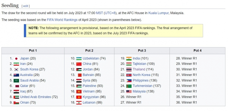This screenshot has width=228, height=111.
Task: Click the Lebanon flag icon
Action: pyautogui.click(x=79, y=103)
